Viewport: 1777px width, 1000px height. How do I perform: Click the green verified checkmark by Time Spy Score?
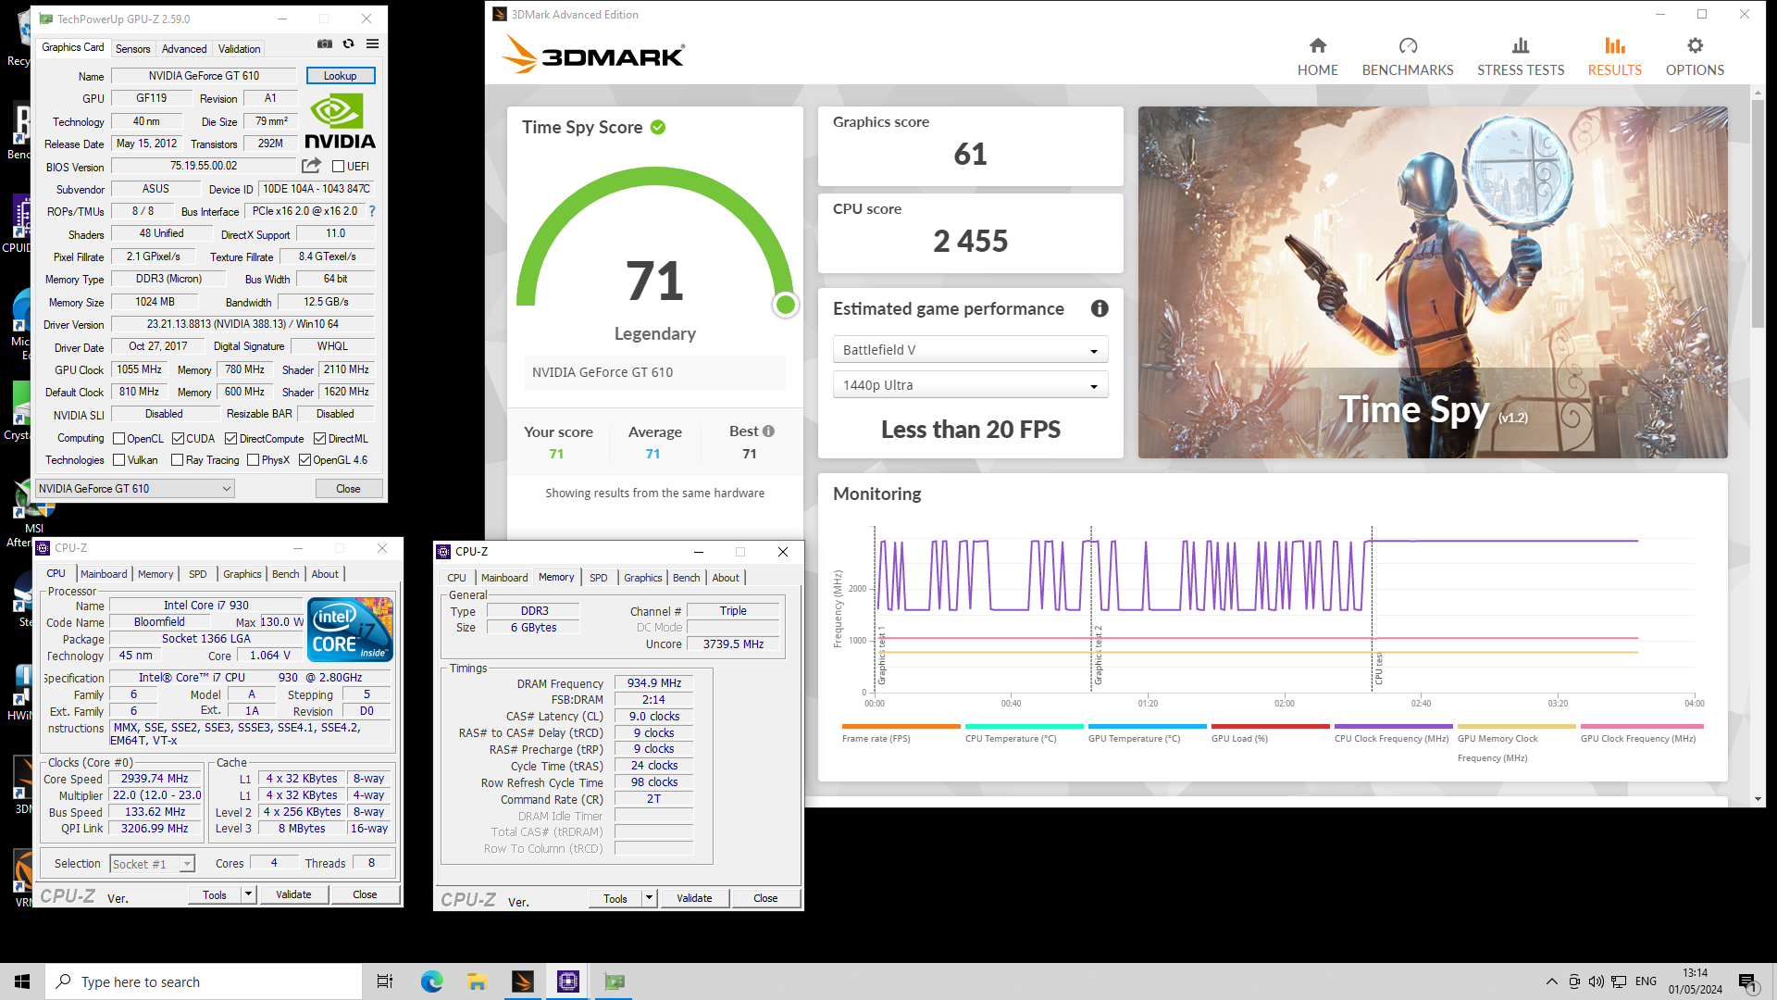(658, 127)
